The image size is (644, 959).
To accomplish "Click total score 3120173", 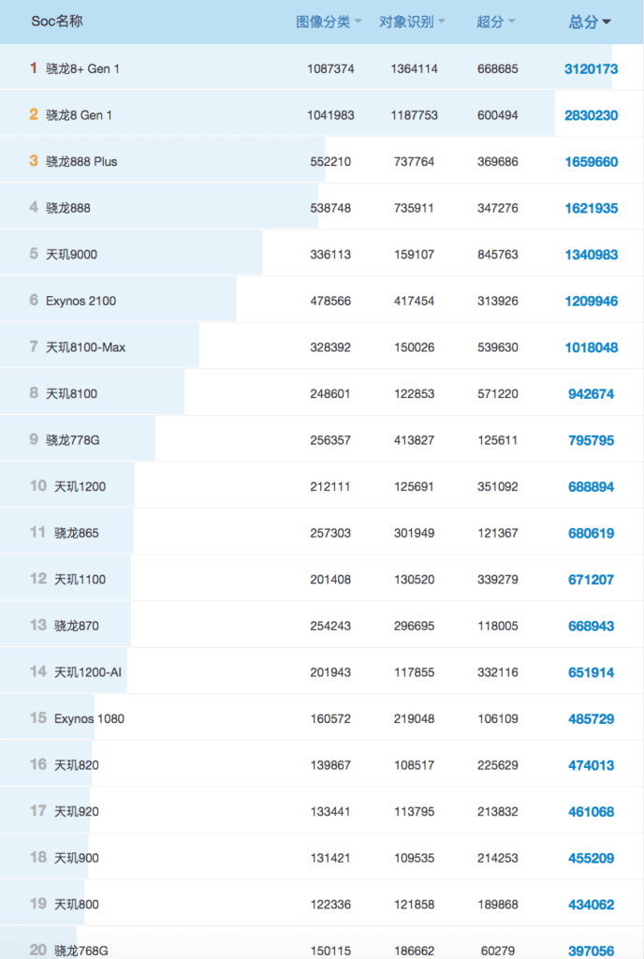I will pyautogui.click(x=591, y=69).
